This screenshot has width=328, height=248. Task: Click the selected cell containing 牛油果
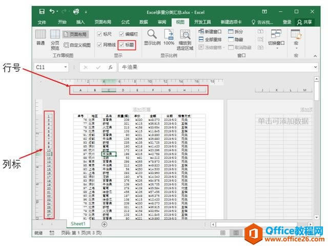tap(109, 154)
